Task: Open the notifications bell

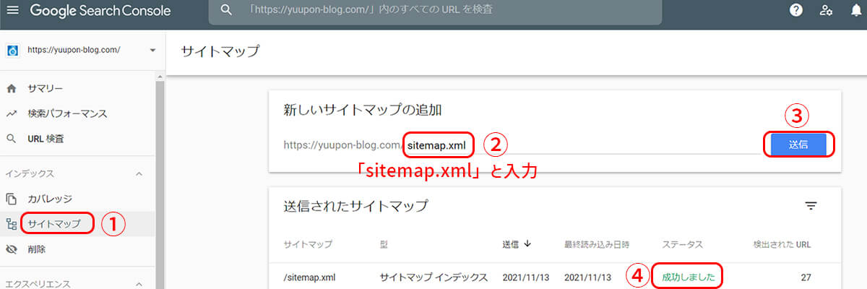Action: 856,10
